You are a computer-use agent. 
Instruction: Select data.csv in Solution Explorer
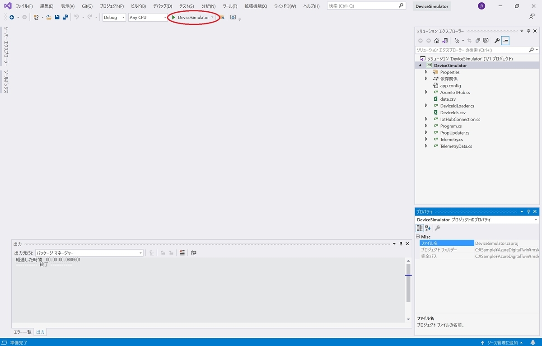click(448, 99)
